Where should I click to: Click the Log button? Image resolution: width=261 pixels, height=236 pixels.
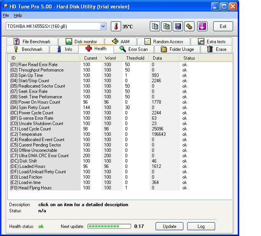coord(201,226)
